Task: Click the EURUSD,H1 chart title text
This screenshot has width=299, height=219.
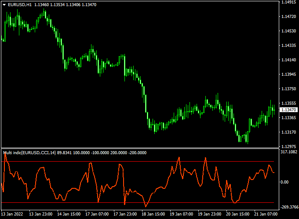Action: point(20,5)
